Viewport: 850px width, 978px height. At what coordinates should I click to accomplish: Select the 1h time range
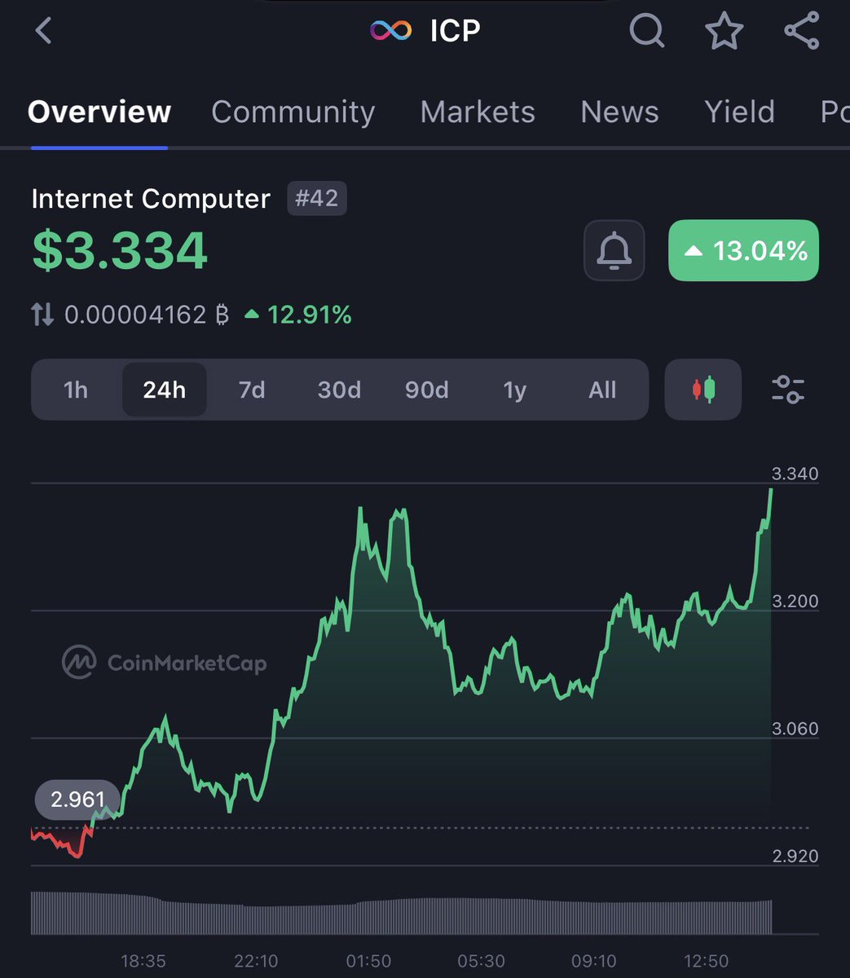click(x=76, y=390)
